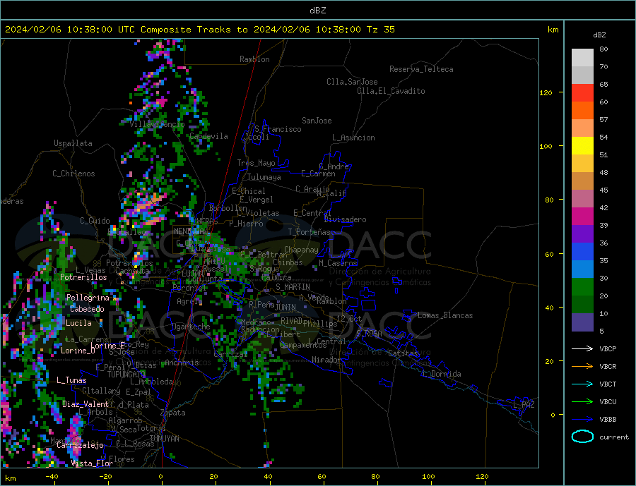Click the orange VBCR arrow symbol

click(x=582, y=367)
